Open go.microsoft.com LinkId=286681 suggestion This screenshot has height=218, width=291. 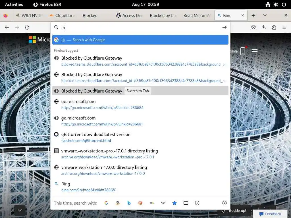pos(140,121)
